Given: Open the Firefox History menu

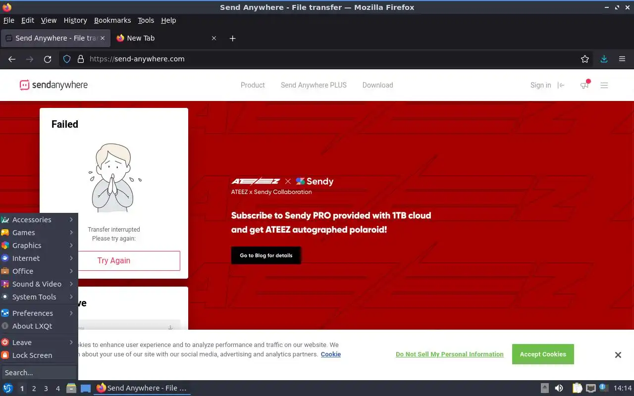Looking at the screenshot, I should (x=75, y=20).
